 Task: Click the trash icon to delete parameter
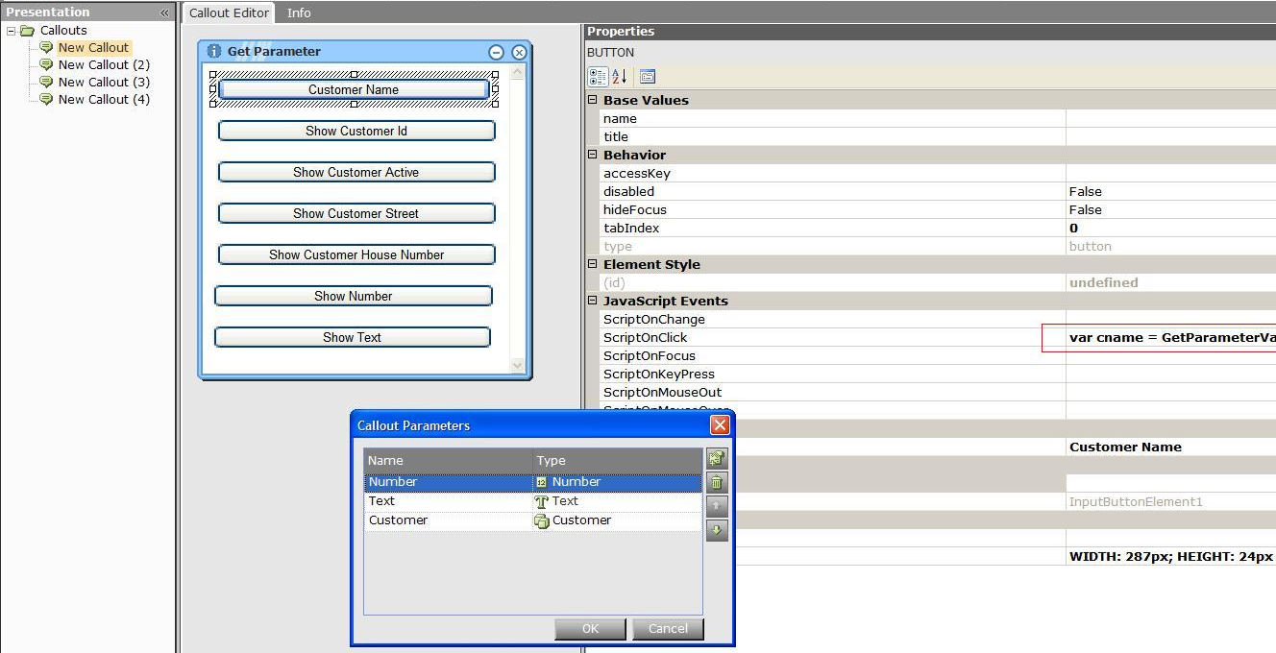[717, 483]
